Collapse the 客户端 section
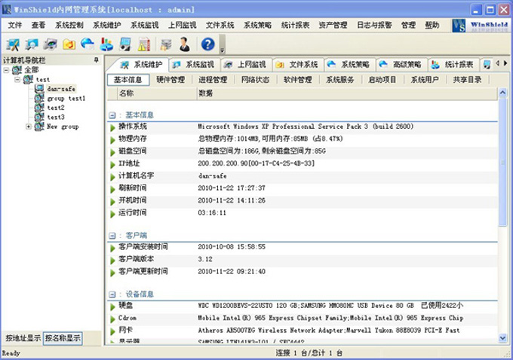The image size is (513, 360). pyautogui.click(x=112, y=236)
